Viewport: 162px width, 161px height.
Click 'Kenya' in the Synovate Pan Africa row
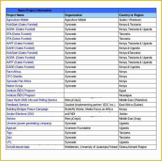pyautogui.click(x=123, y=81)
